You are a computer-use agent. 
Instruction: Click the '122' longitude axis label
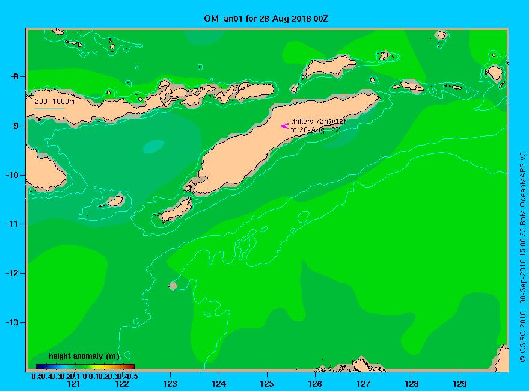(122, 384)
